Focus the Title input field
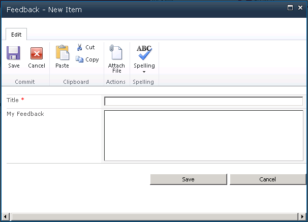 coord(203,101)
